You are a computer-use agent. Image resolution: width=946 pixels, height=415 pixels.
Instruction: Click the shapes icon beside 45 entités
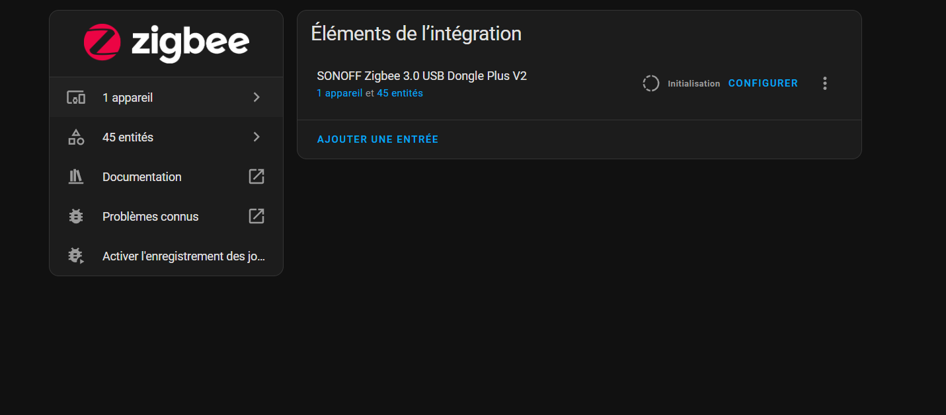76,137
